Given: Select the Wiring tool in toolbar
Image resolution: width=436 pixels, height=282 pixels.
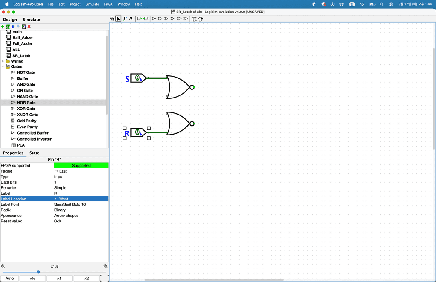Looking at the screenshot, I should click(x=125, y=19).
